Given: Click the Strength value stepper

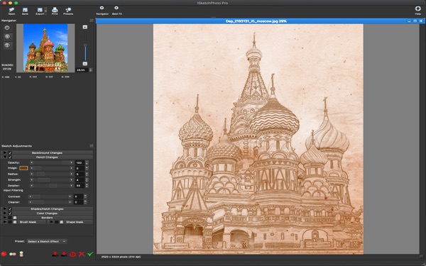Looking at the screenshot, I should click(x=87, y=179).
